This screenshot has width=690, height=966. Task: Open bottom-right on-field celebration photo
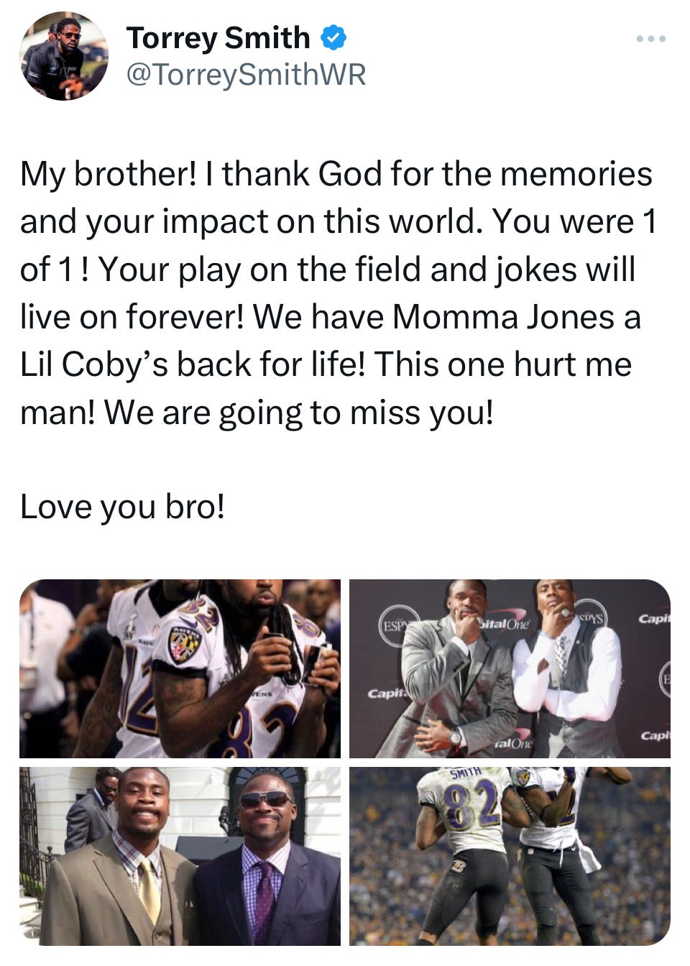(x=510, y=856)
